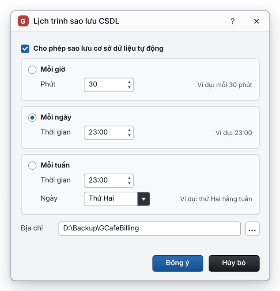
Task: Close the backup schedule dialog
Action: click(x=257, y=21)
